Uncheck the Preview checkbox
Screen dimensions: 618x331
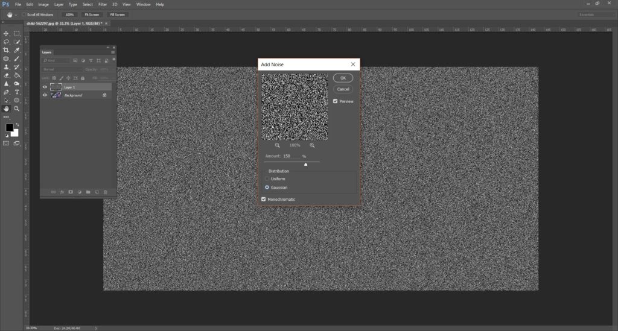336,101
